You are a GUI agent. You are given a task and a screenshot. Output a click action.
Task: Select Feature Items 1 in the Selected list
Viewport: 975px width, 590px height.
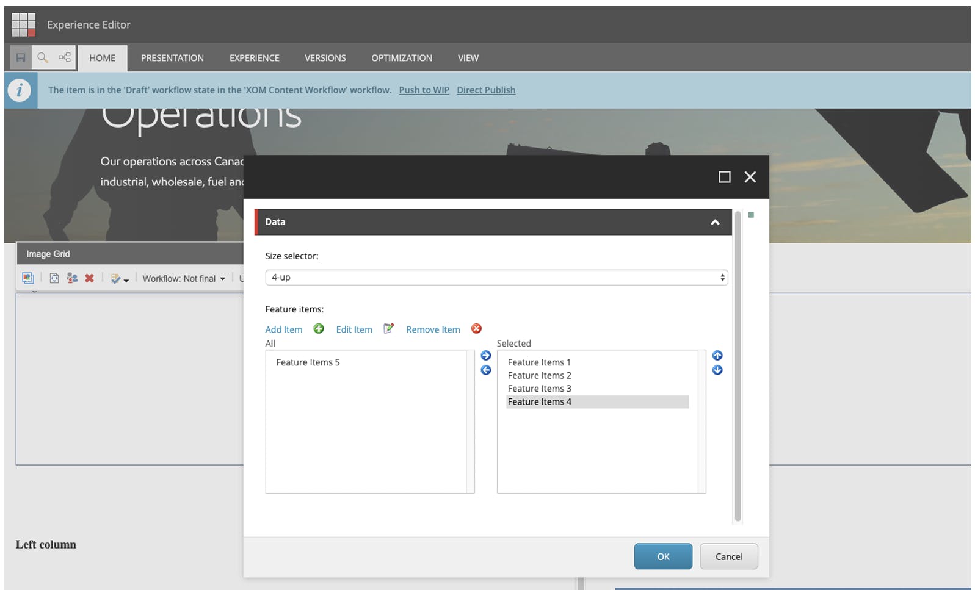(x=539, y=362)
